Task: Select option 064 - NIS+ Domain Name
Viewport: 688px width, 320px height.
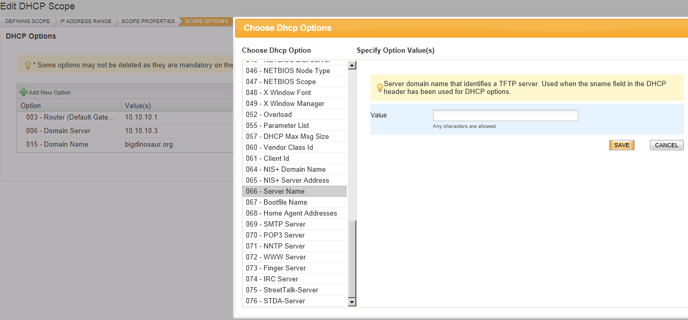Action: point(295,169)
